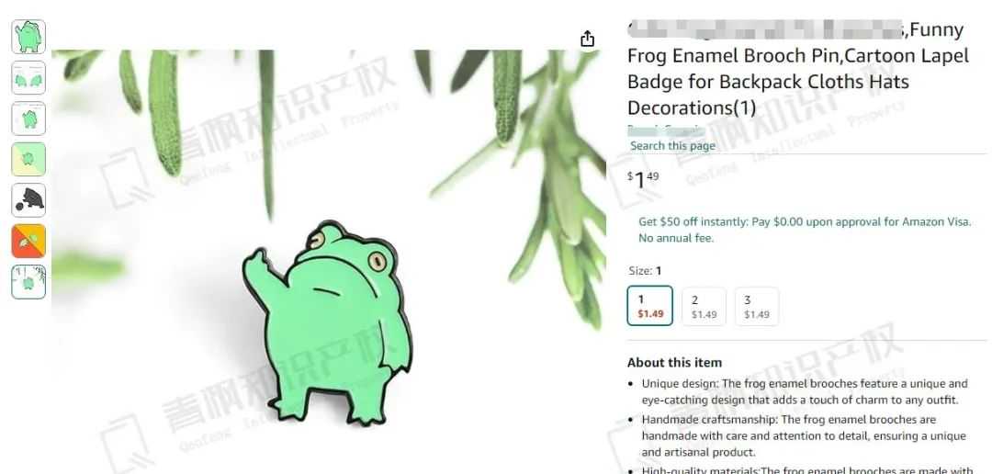992x474 pixels.
Task: Open the third frog dimension thumbnail
Action: [28, 118]
